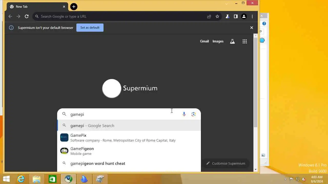
Task: Start voice search with the microphone
Action: pos(184,114)
